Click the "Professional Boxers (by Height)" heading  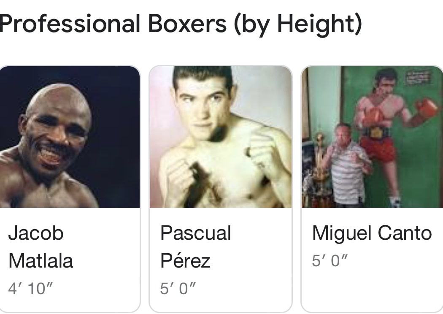(x=181, y=24)
